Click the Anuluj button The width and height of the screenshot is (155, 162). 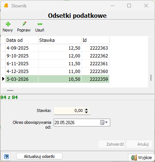[139, 144]
